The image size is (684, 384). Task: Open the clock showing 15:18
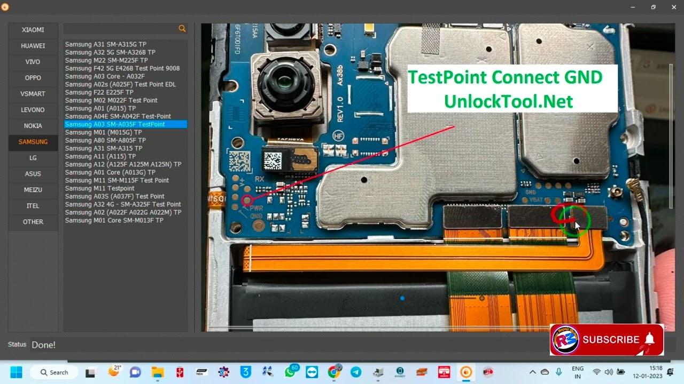pyautogui.click(x=648, y=372)
